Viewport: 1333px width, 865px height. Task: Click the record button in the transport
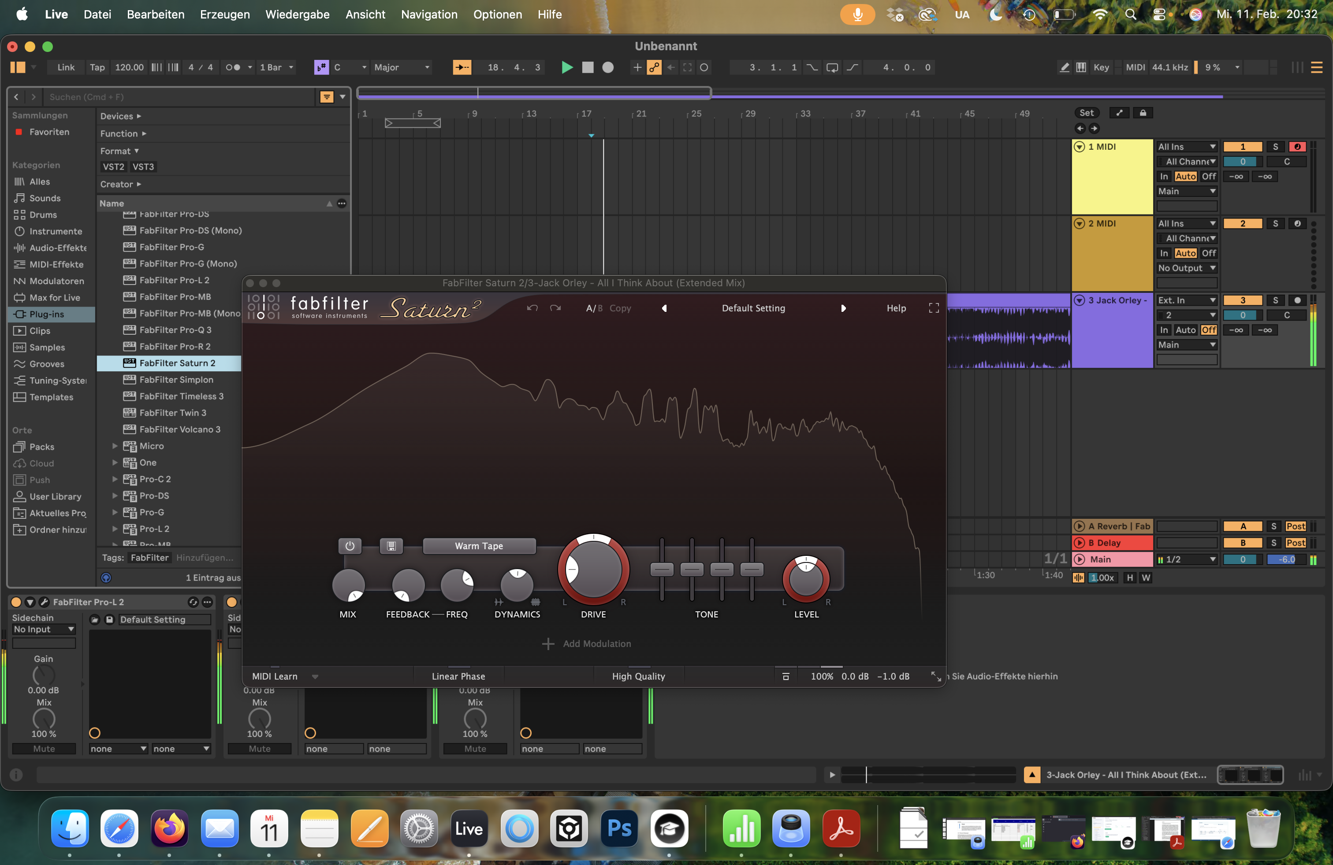(x=608, y=67)
